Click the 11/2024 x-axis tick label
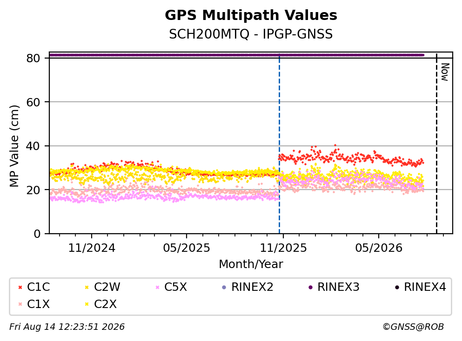462x341 pixels. click(92, 248)
